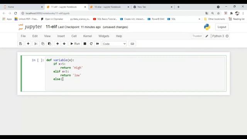Image resolution: width=247 pixels, height=139 pixels.
Task: Open the Kernel menu
Action: pyautogui.click(x=88, y=36)
